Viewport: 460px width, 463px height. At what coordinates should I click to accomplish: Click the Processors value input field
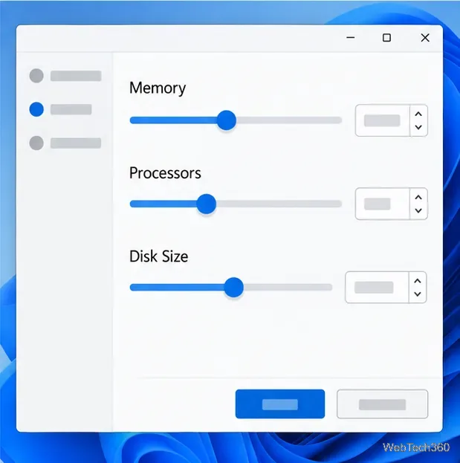(383, 204)
